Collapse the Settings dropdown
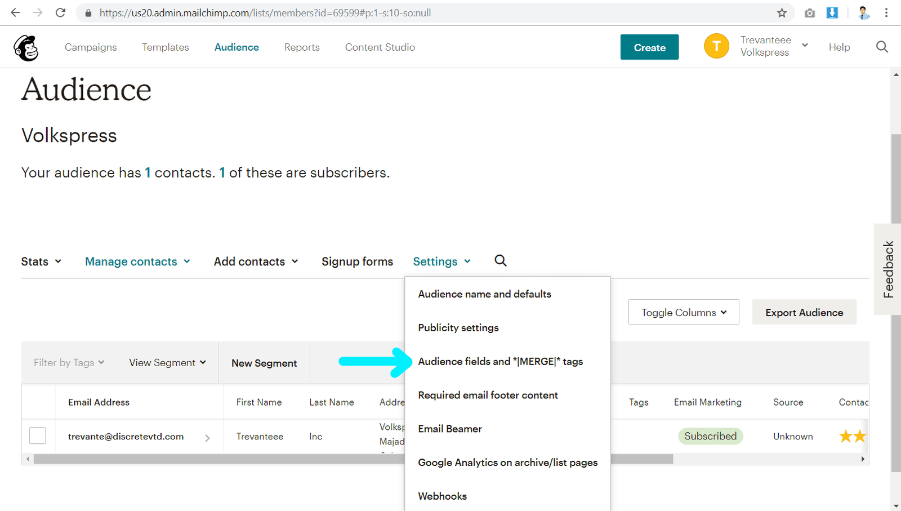Screen dimensions: 901x511 point(441,261)
